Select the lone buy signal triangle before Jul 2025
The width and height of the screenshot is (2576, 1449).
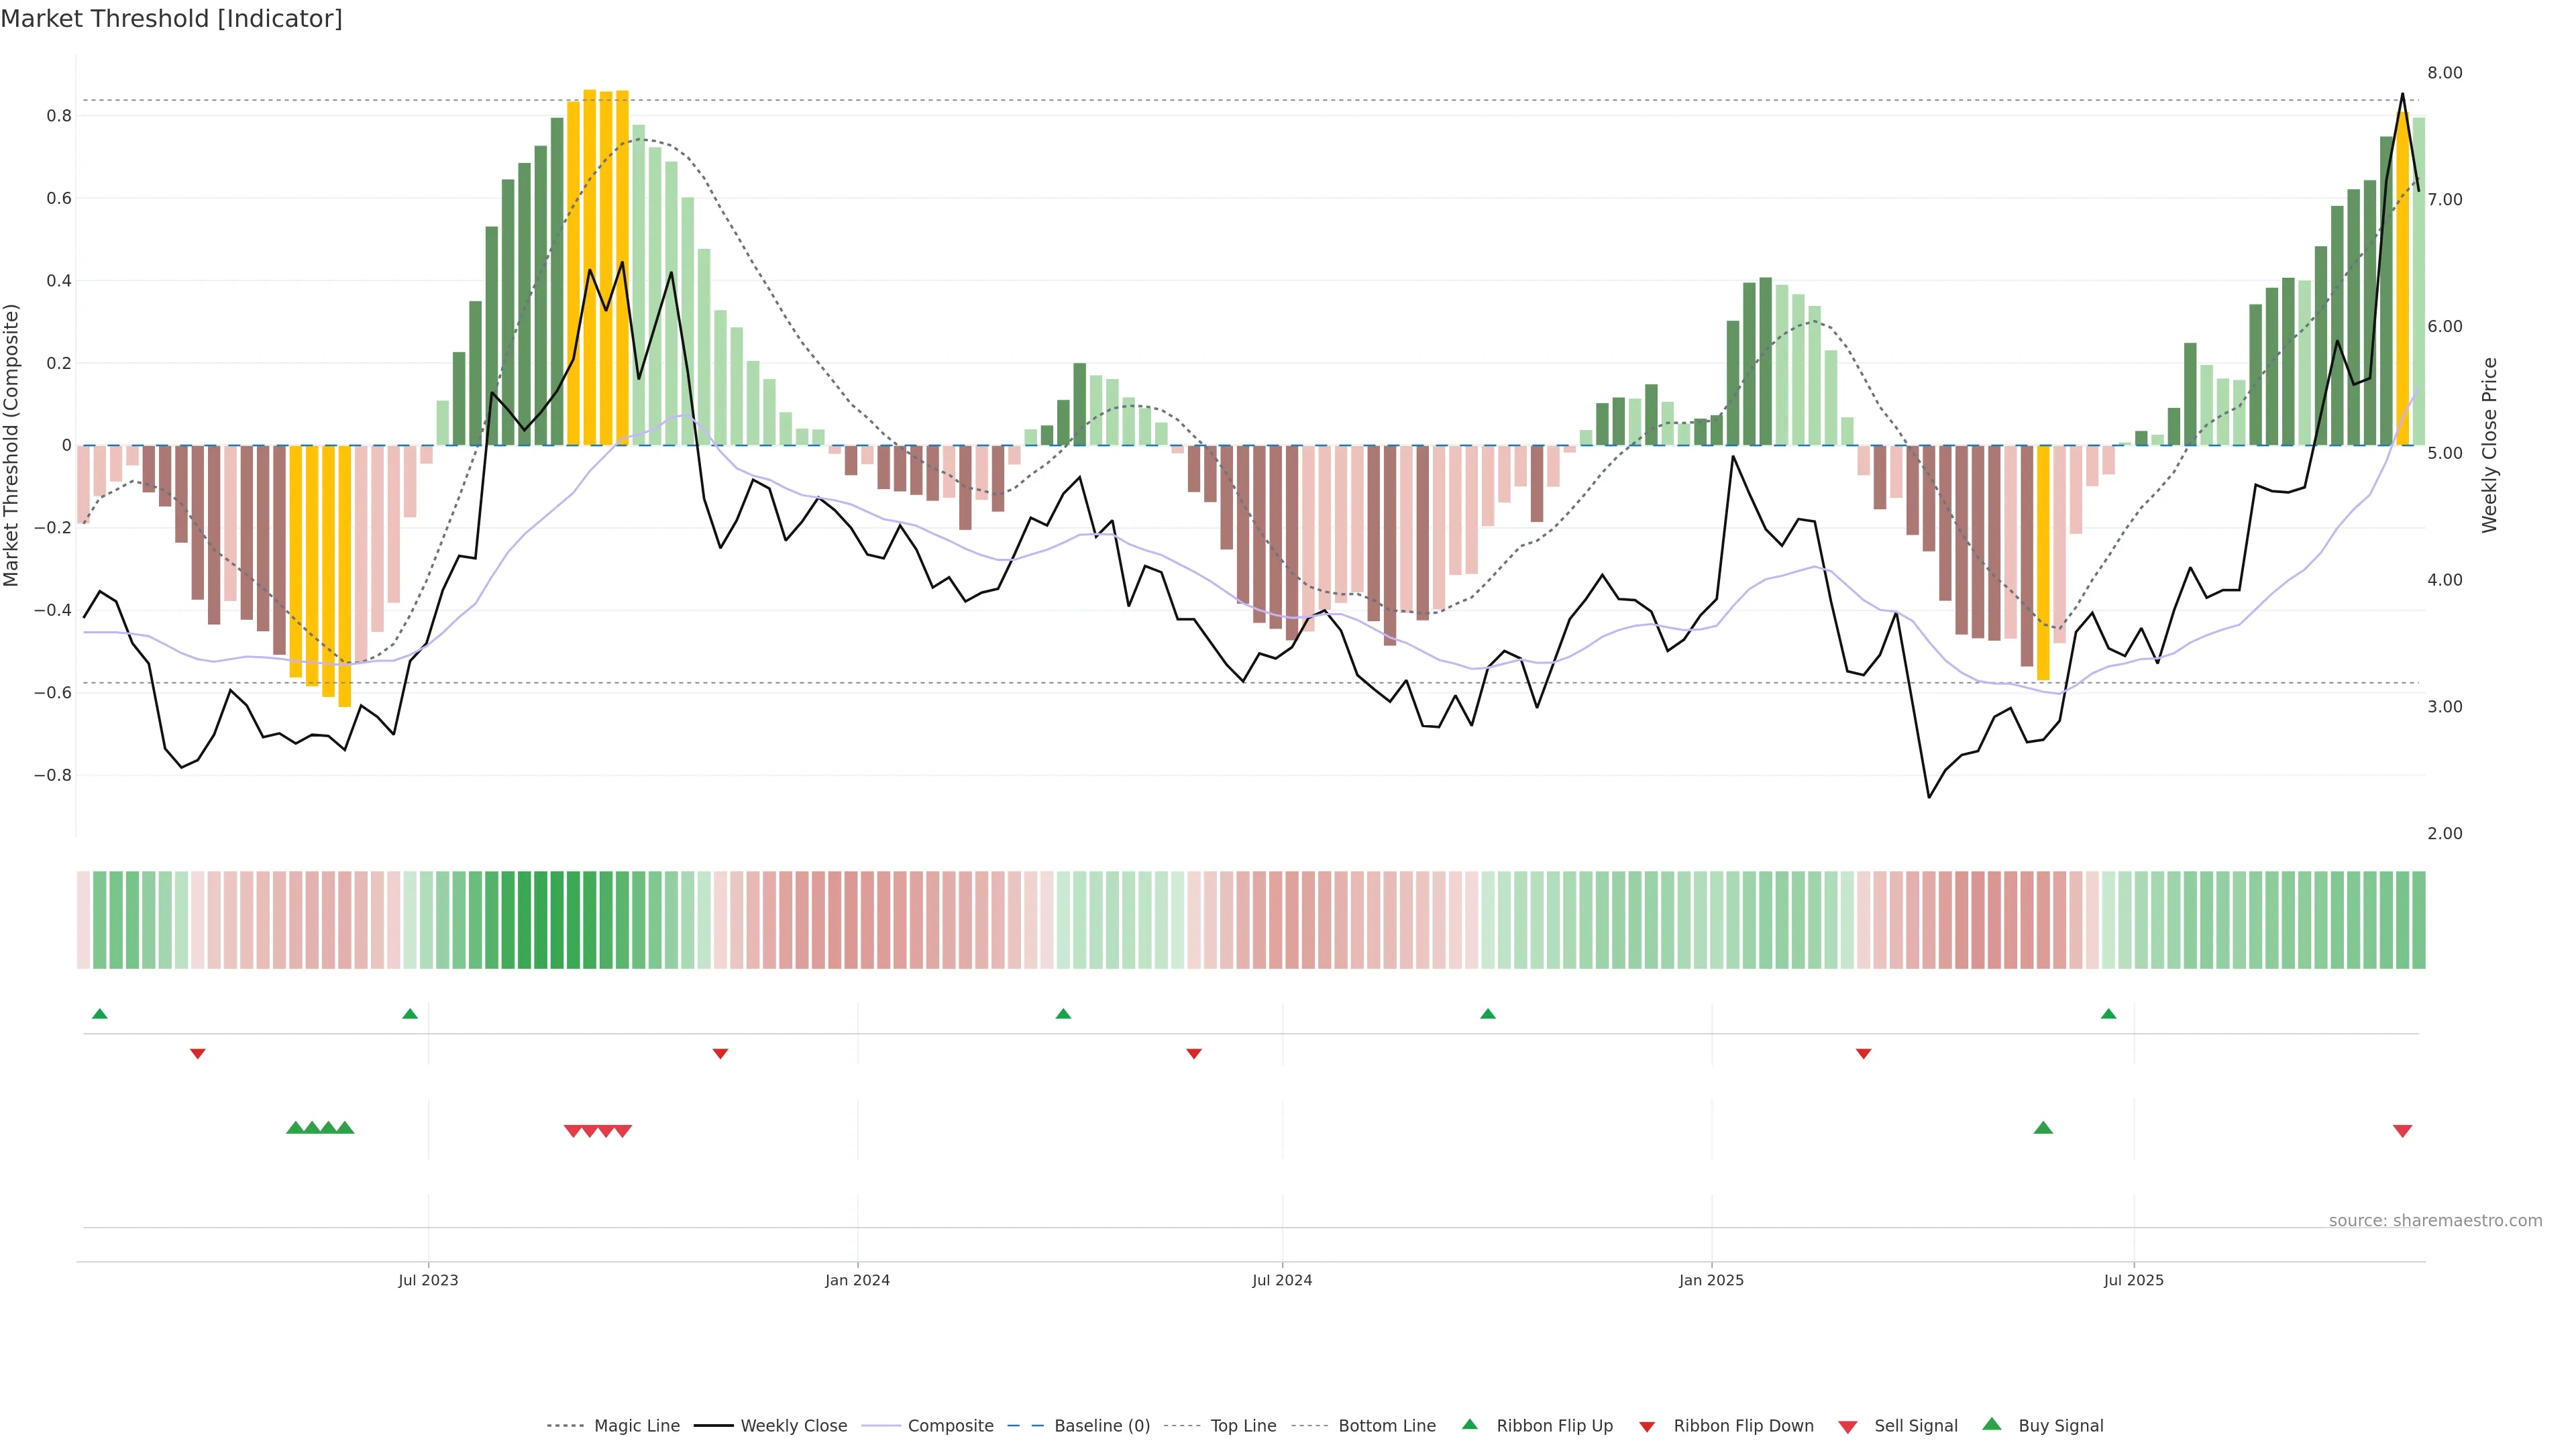pyautogui.click(x=2043, y=1128)
